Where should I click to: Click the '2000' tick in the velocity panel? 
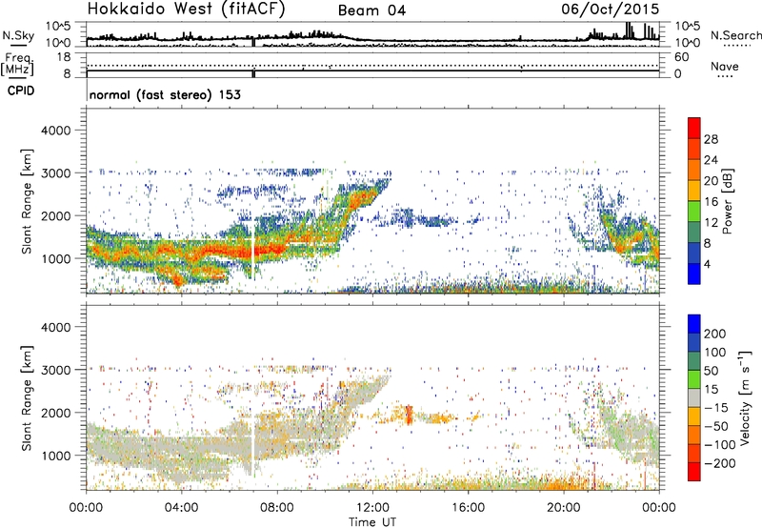click(56, 413)
